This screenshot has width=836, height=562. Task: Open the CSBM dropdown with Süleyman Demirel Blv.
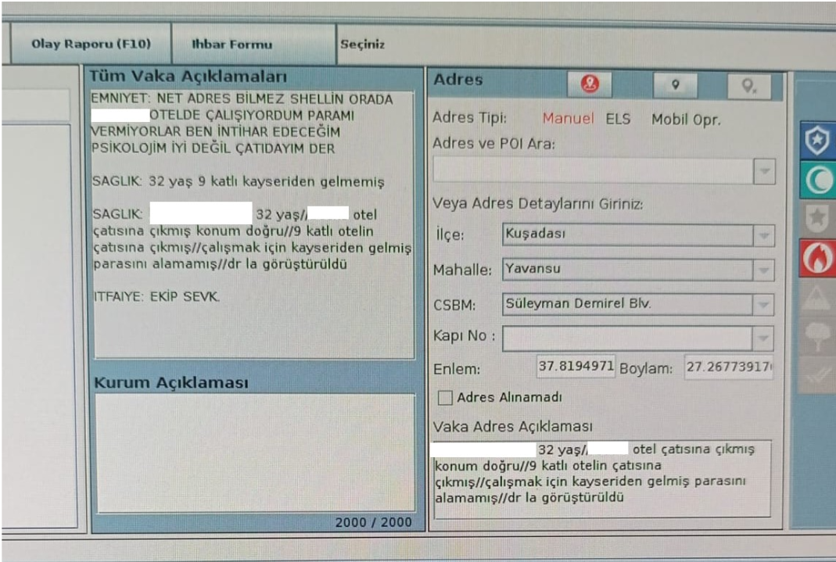click(x=764, y=305)
